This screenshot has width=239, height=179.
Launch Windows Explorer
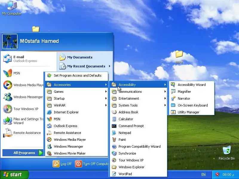[138, 167]
